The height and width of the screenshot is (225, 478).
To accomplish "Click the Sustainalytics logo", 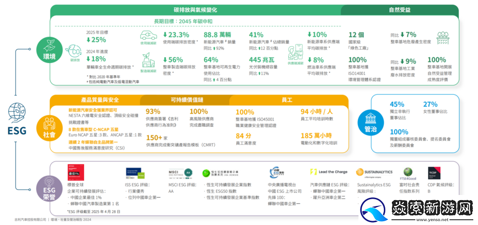I will coord(374,173).
